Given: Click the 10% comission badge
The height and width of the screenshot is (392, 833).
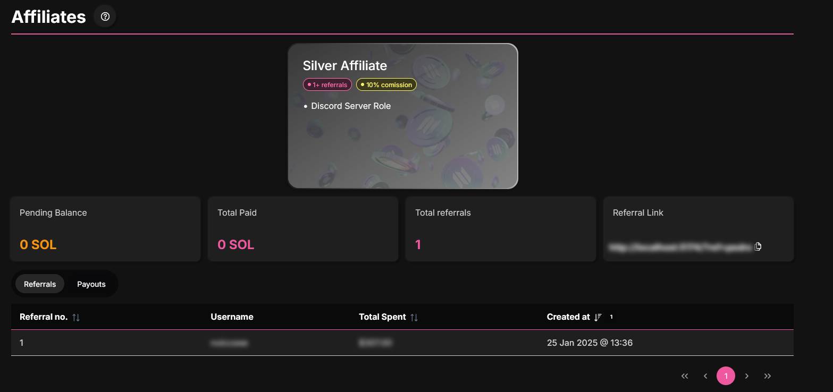Looking at the screenshot, I should point(386,84).
